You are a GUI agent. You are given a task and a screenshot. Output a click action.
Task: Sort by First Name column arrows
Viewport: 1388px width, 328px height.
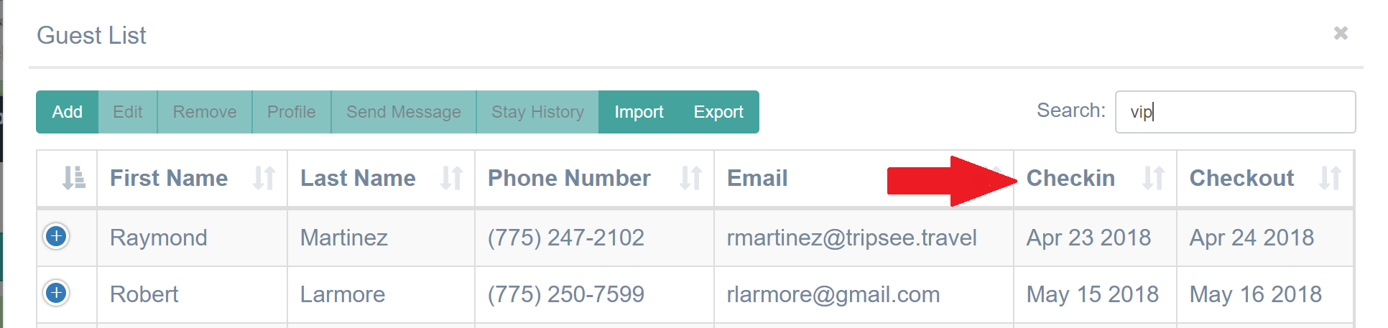coord(264,178)
